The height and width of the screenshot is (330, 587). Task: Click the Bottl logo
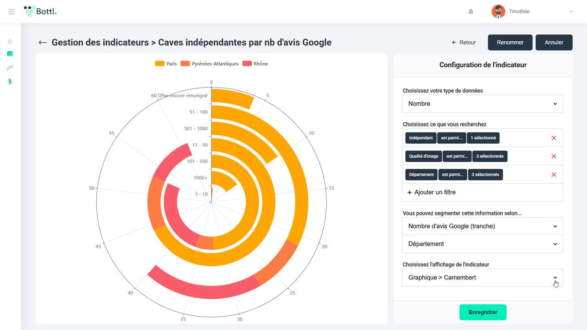(40, 11)
